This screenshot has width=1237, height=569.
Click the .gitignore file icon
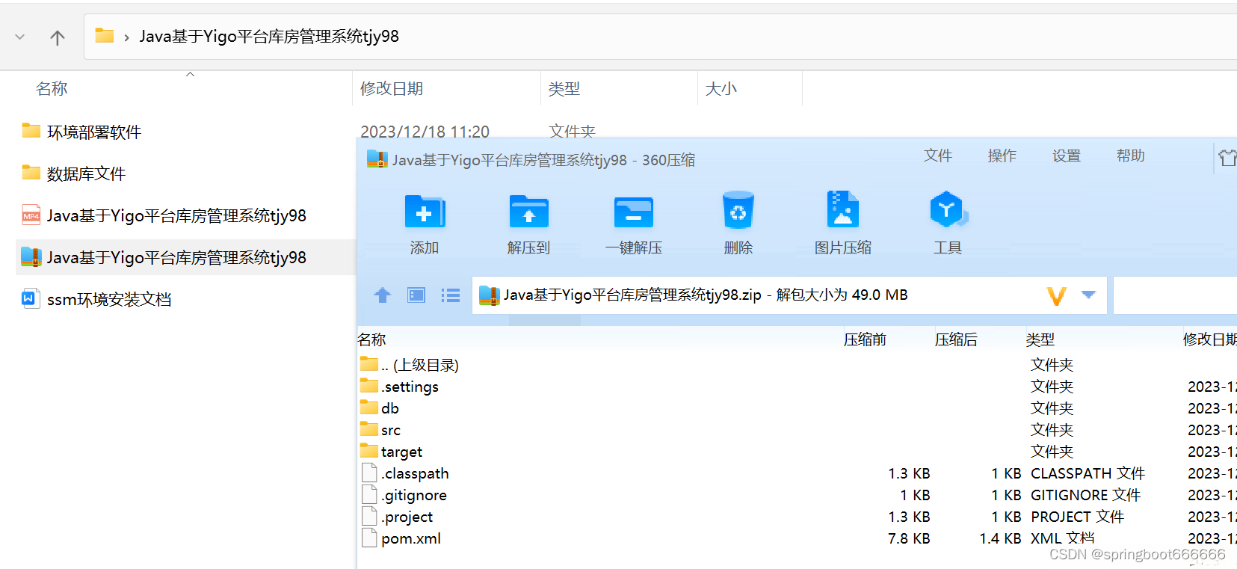click(x=369, y=494)
